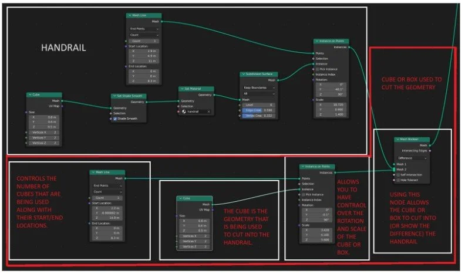465x274 pixels.
Task: Click the material sphere icon in Set Material
Action: [x=184, y=111]
